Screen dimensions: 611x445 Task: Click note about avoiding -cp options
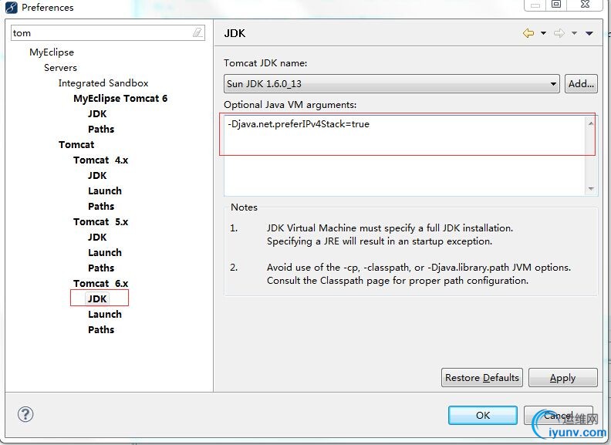pyautogui.click(x=419, y=274)
